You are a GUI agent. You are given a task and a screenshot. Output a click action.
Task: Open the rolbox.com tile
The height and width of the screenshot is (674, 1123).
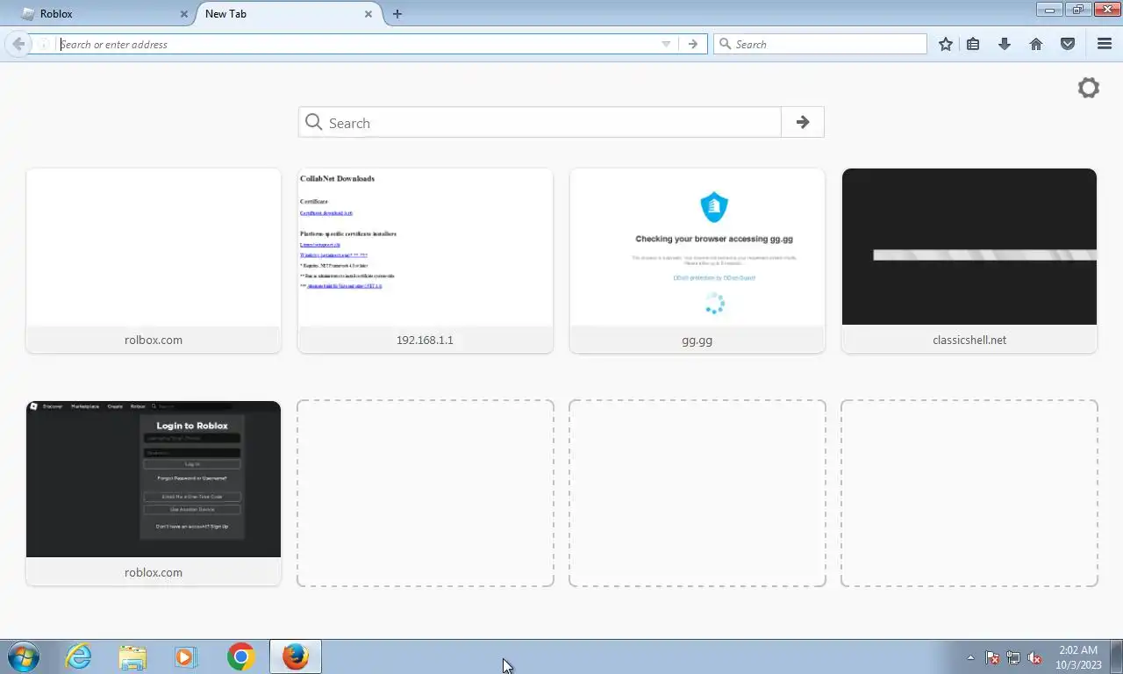(x=154, y=261)
